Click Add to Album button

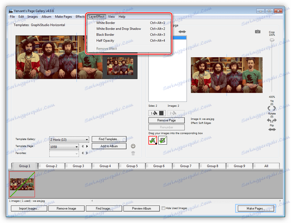(109, 146)
